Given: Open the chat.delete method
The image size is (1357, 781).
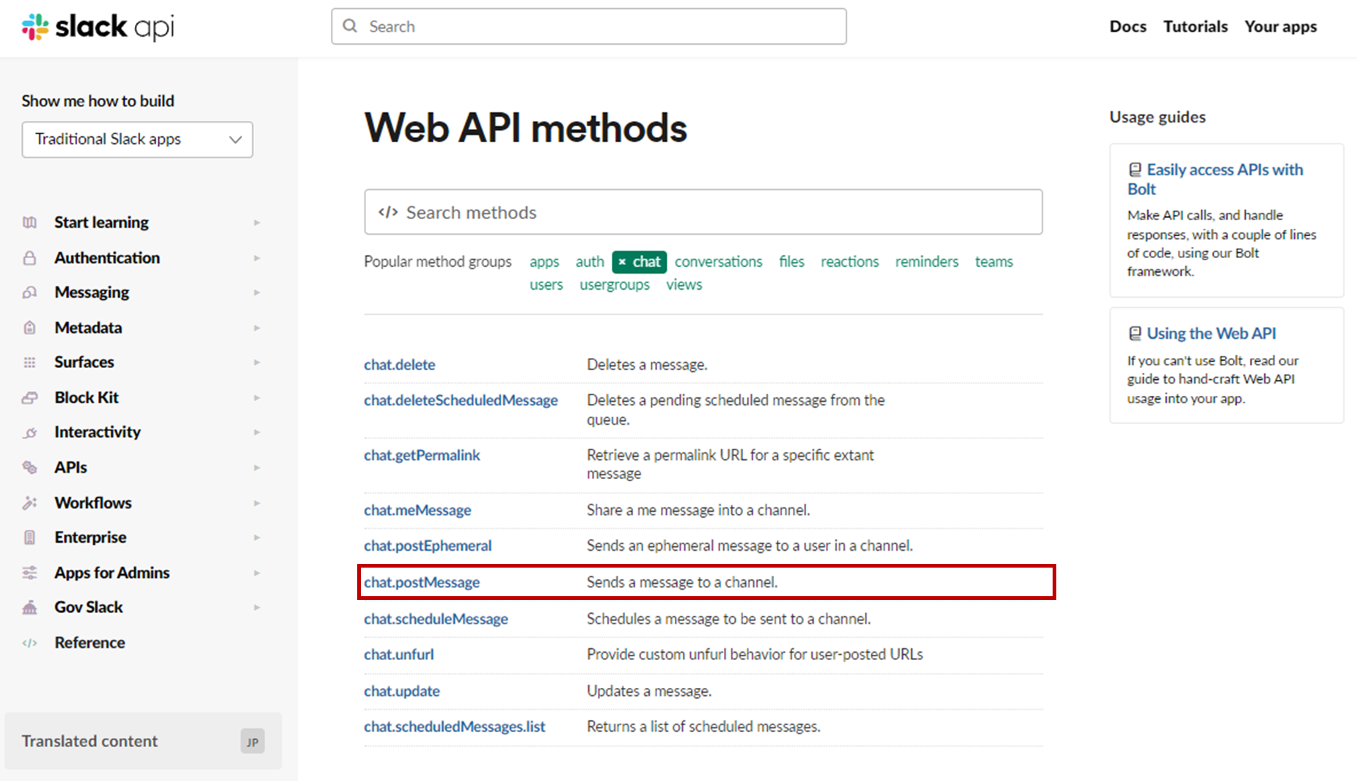Looking at the screenshot, I should [x=400, y=364].
